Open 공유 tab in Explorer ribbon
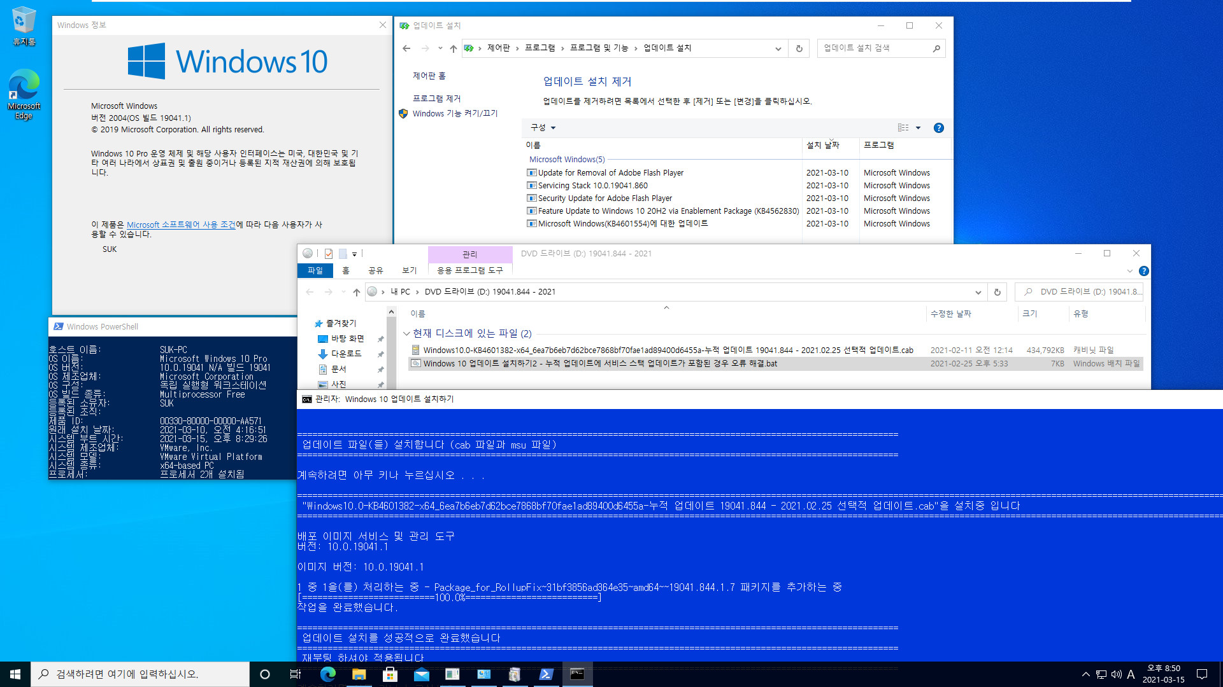Image resolution: width=1223 pixels, height=687 pixels. [x=376, y=270]
